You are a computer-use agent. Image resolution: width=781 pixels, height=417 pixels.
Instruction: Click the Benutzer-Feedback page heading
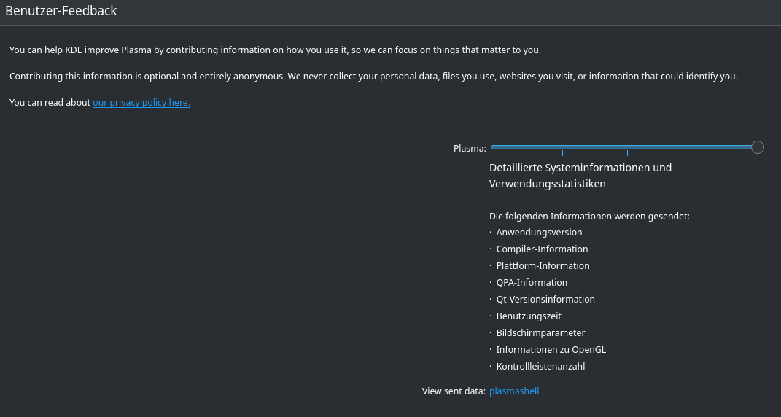coord(61,11)
